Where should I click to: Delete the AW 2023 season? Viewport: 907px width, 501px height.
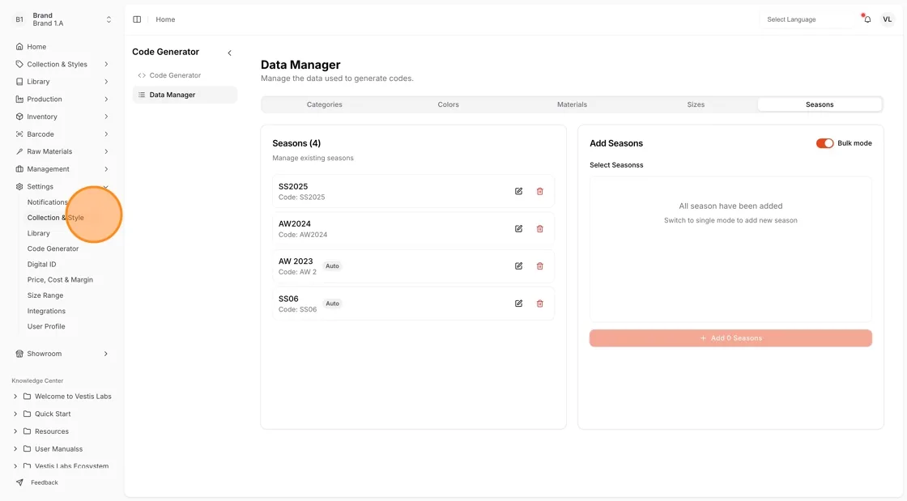click(x=539, y=265)
